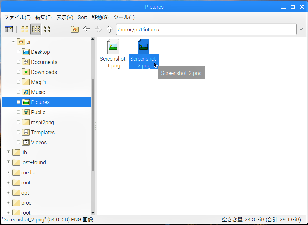Expand the opt folder node

pyautogui.click(x=8, y=192)
